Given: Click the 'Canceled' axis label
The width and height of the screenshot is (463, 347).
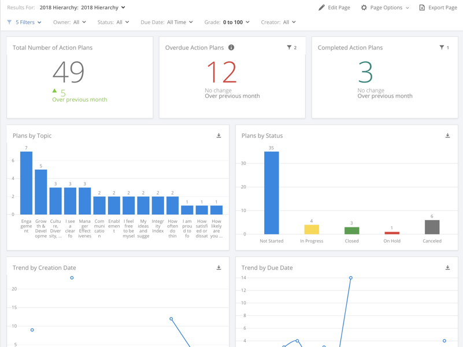Looking at the screenshot, I should [x=432, y=241].
